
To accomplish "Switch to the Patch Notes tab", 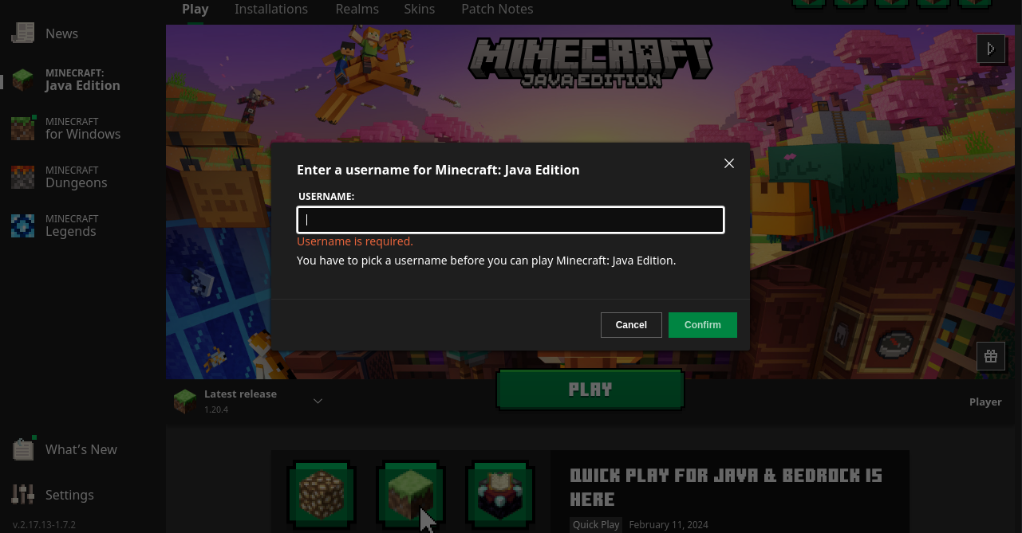I will coord(497,9).
